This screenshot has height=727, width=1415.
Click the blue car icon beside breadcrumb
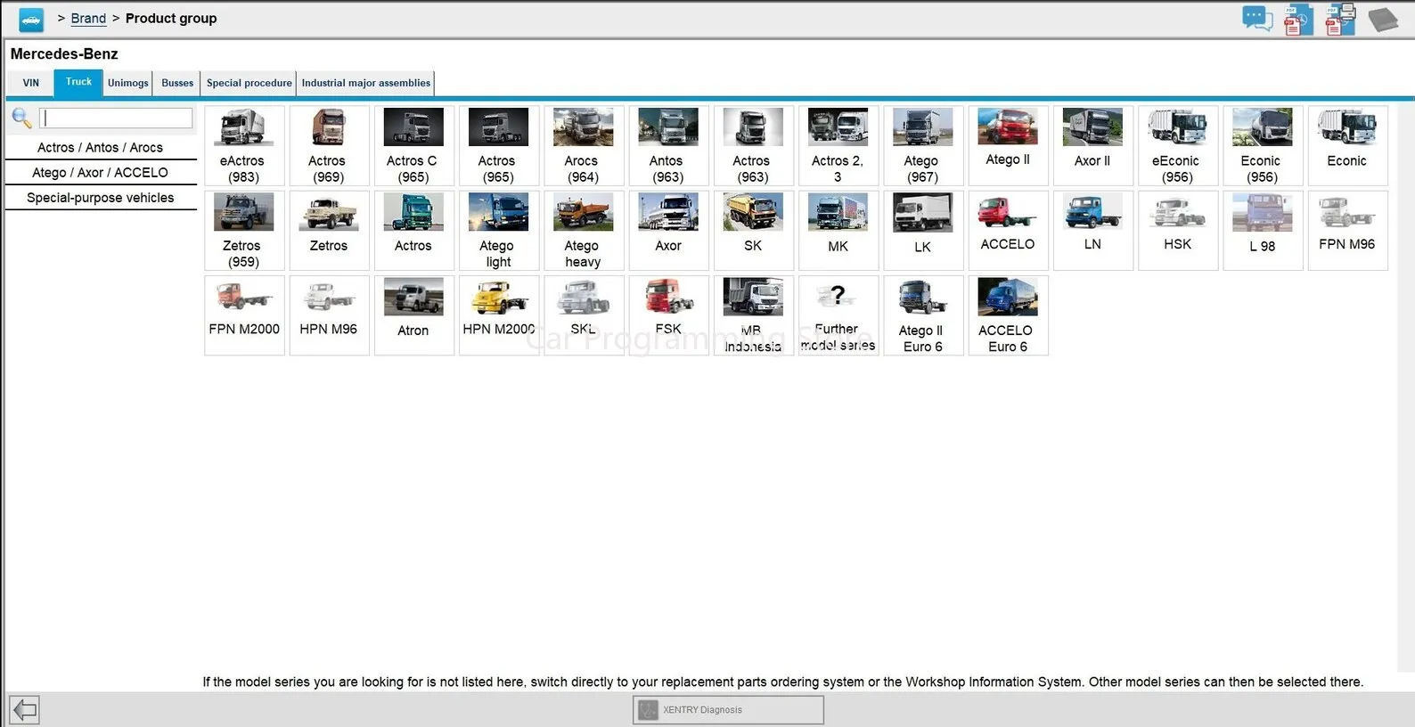(31, 19)
